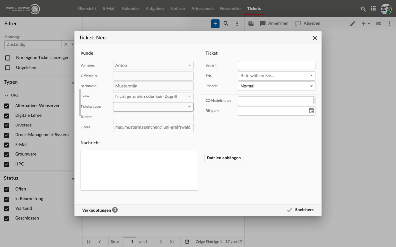Click the Dateien anhängen button

(223, 158)
